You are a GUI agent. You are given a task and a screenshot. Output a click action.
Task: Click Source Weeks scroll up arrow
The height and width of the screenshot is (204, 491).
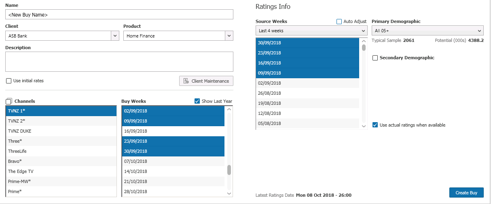click(x=364, y=41)
